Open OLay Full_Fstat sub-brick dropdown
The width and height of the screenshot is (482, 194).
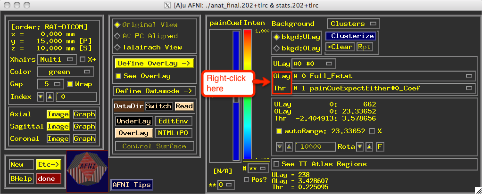click(383, 76)
